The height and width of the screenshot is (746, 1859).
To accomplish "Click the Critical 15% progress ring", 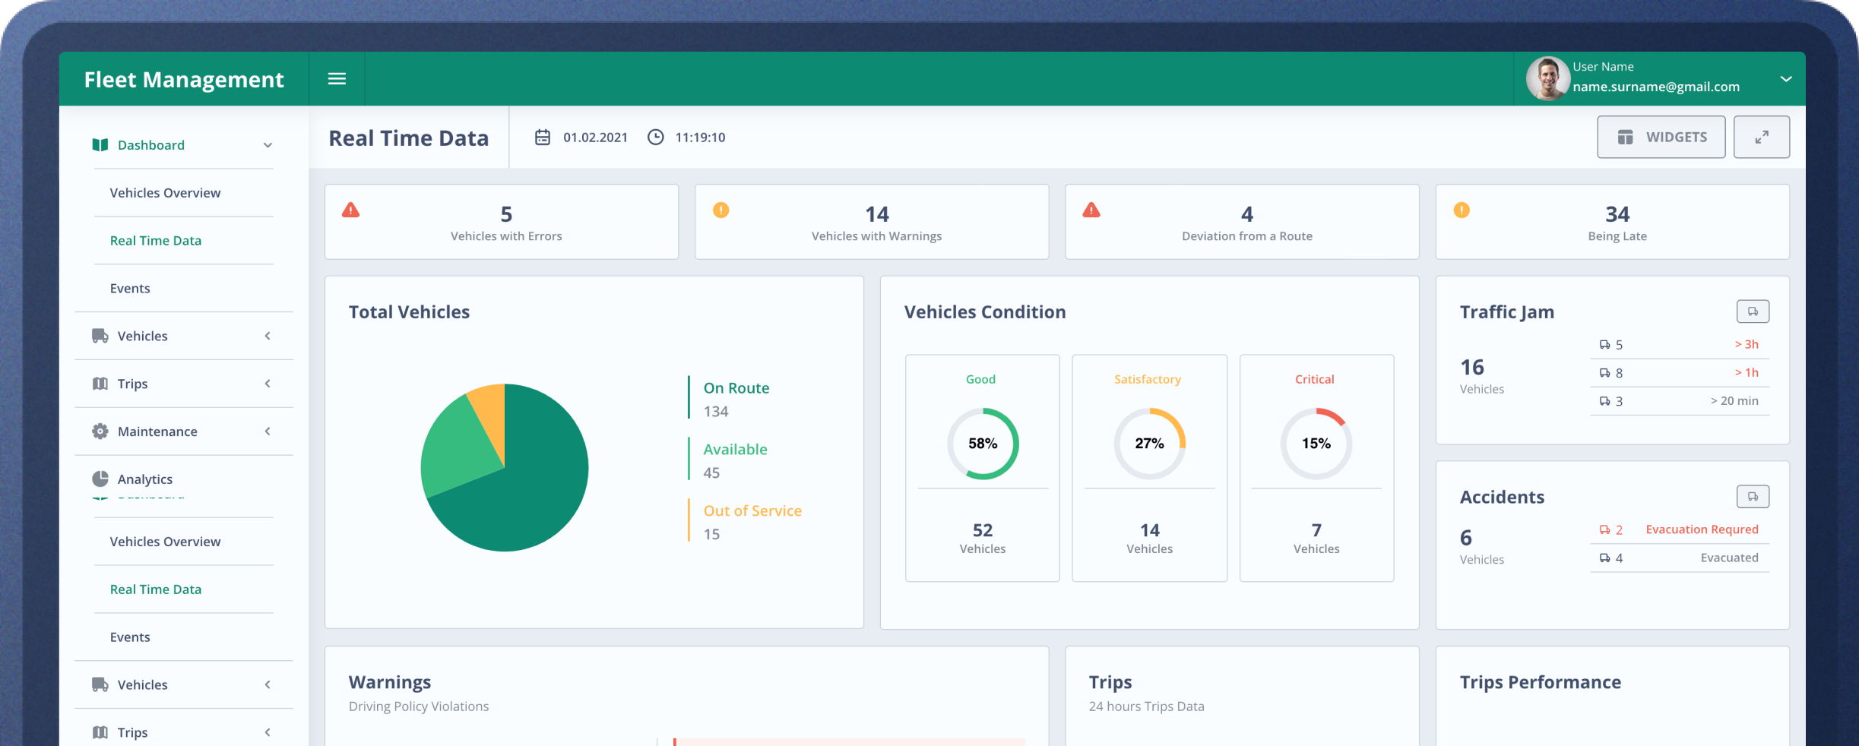I will (1316, 444).
